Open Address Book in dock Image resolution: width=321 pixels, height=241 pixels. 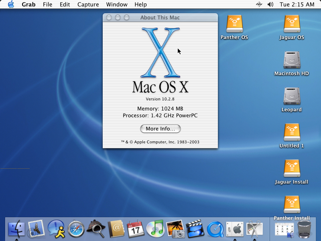click(116, 229)
